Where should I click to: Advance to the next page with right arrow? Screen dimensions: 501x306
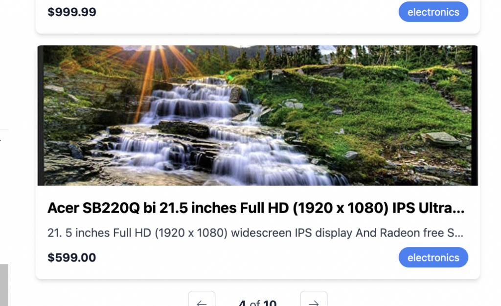(x=314, y=299)
